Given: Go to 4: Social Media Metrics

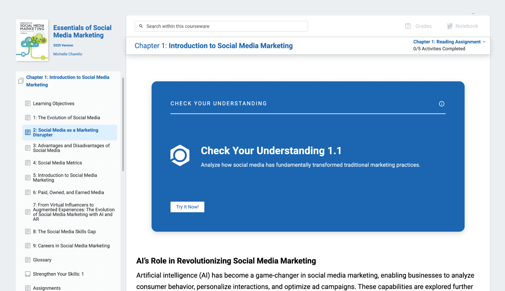Looking at the screenshot, I should [58, 163].
